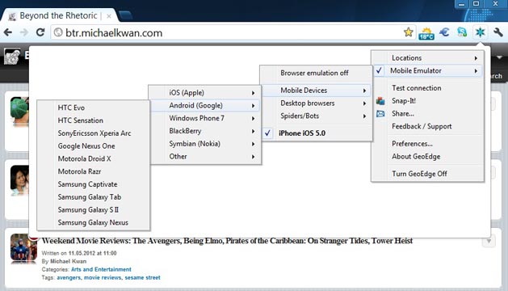The width and height of the screenshot is (508, 291).
Task: Expand the Other submenu arrow
Action: click(253, 157)
